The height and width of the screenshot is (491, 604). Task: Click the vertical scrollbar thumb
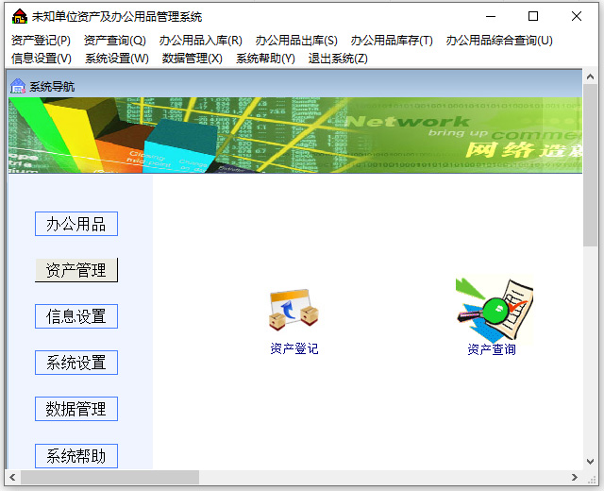point(590,165)
